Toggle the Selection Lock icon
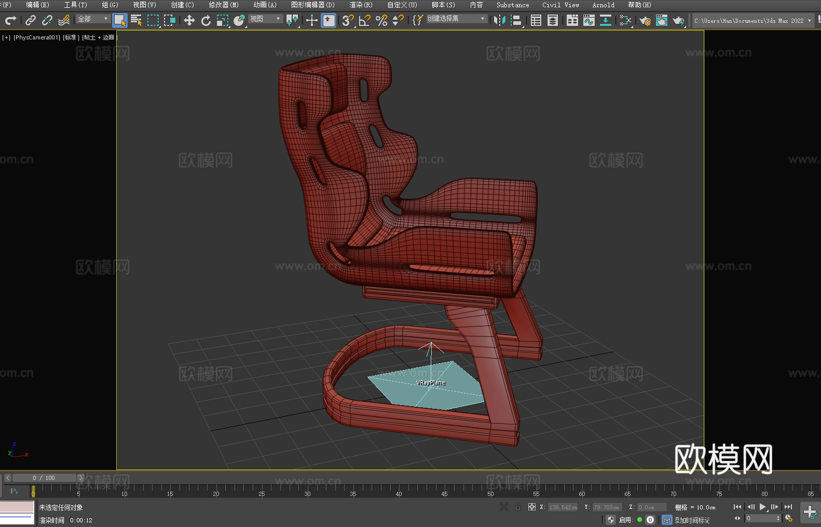The width and height of the screenshot is (821, 527). tap(518, 507)
